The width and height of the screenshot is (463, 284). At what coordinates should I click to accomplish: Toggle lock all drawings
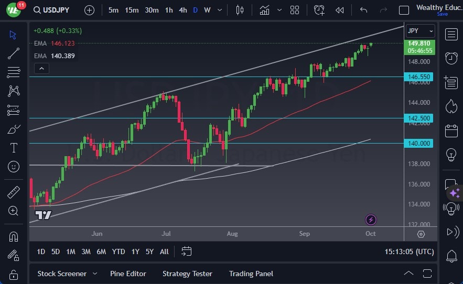14,275
